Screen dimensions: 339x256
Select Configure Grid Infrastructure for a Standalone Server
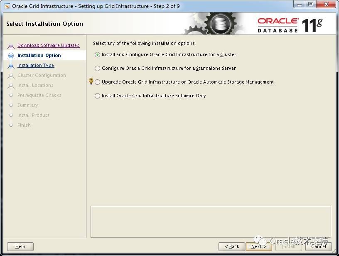(98, 68)
